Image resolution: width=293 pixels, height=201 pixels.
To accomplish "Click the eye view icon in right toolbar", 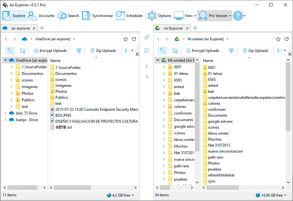I will [x=231, y=51].
